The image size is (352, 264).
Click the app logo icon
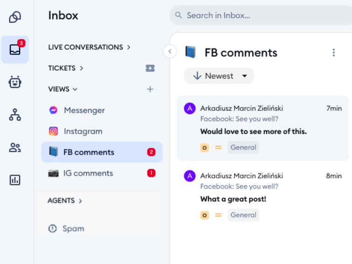pyautogui.click(x=15, y=17)
